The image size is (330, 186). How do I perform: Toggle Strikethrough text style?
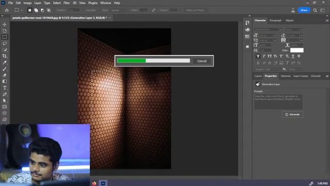[x=299, y=56]
